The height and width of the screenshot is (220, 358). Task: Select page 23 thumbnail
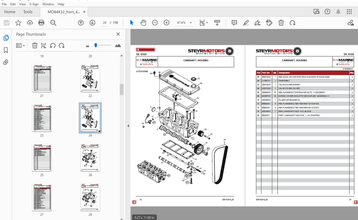[x=42, y=118]
